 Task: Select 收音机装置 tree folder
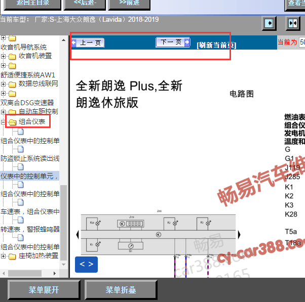tap(35, 56)
